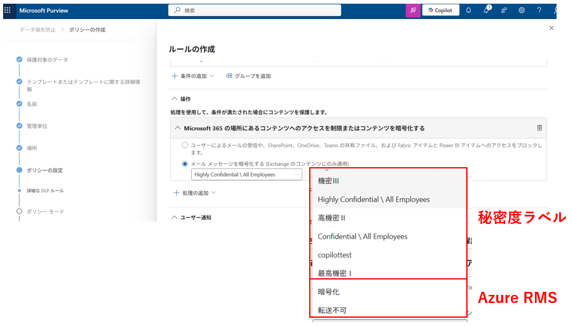Collapse the 操作 section

174,99
